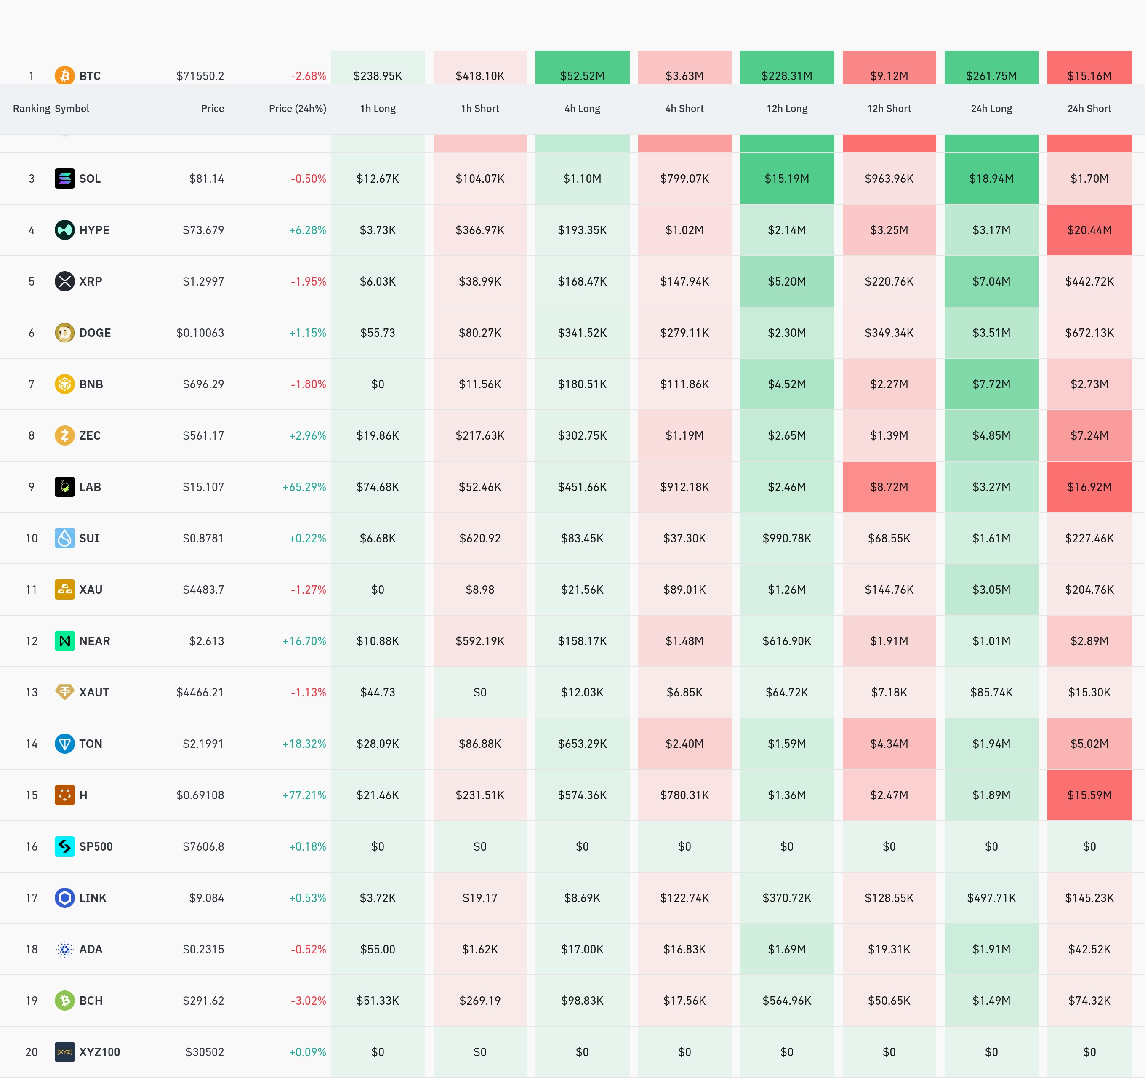Click the LAB token icon
Image resolution: width=1145 pixels, height=1078 pixels.
[64, 487]
